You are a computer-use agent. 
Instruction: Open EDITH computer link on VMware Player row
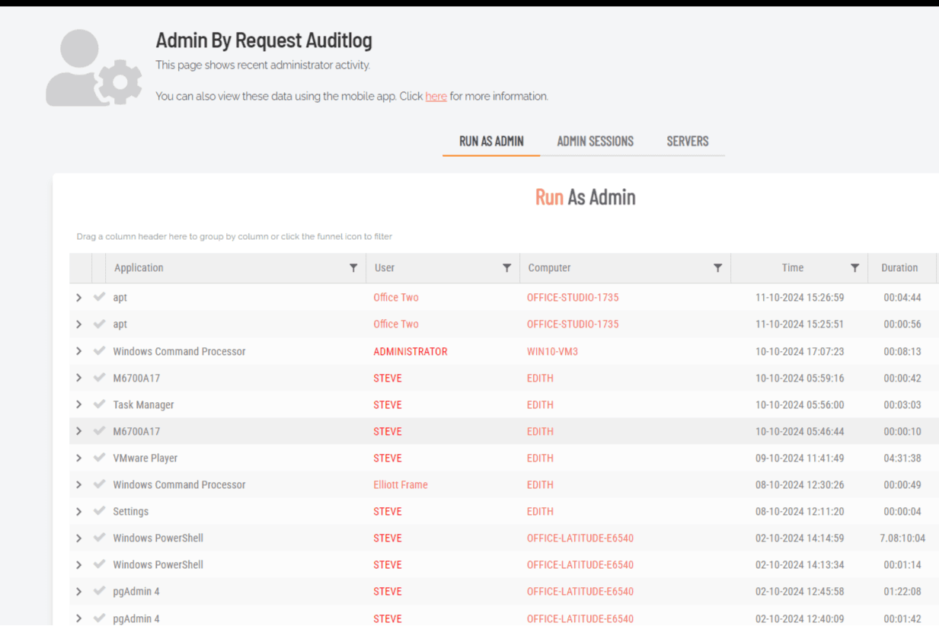click(x=540, y=458)
